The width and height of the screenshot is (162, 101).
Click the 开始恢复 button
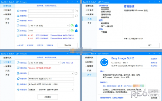point(67,45)
